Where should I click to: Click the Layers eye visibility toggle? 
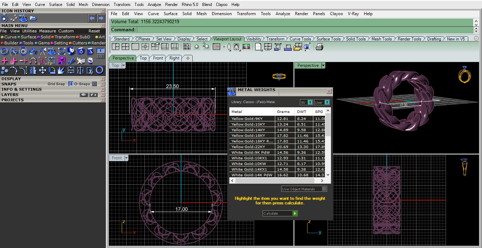tap(93, 95)
